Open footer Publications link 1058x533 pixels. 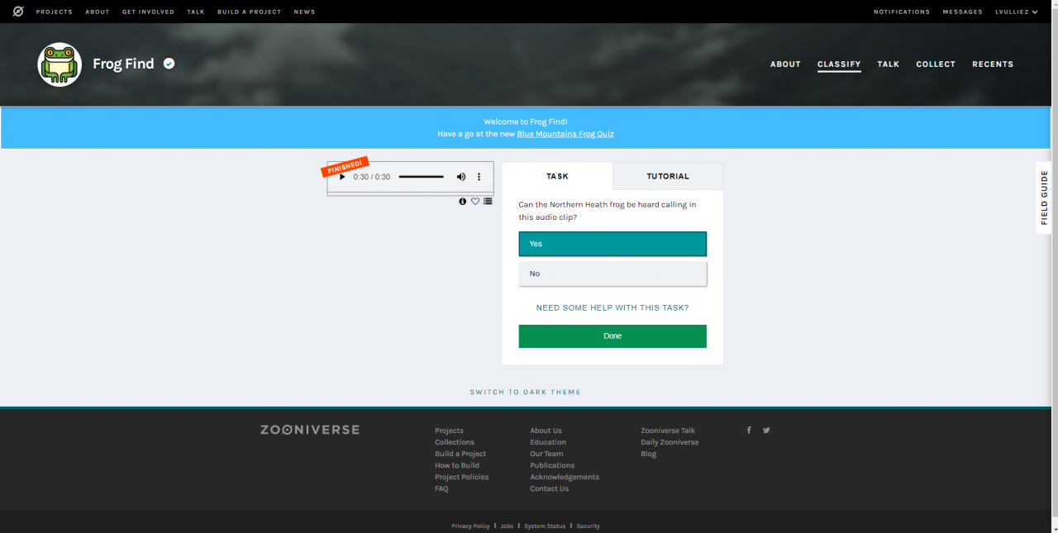(552, 465)
